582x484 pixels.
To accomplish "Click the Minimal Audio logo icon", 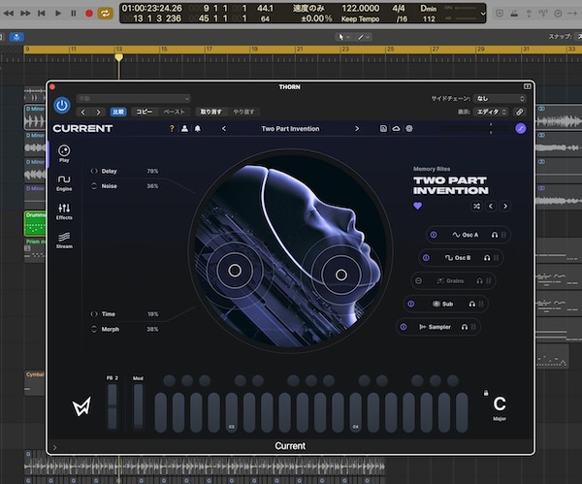I will click(81, 406).
